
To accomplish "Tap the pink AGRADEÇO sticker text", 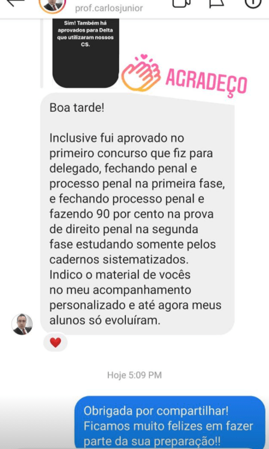I will pyautogui.click(x=206, y=82).
